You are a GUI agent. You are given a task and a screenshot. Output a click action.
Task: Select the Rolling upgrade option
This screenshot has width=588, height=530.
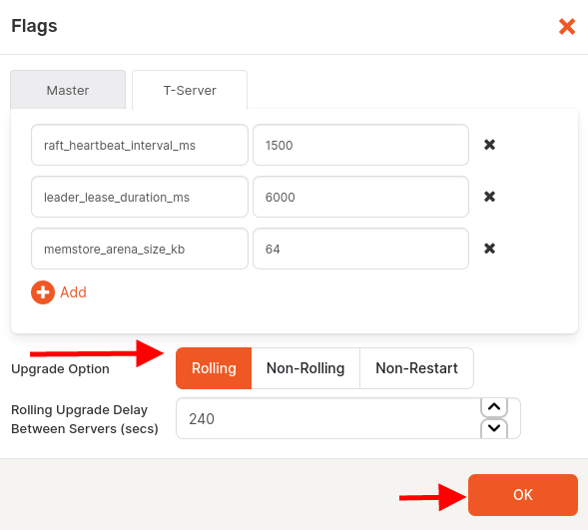(x=214, y=368)
